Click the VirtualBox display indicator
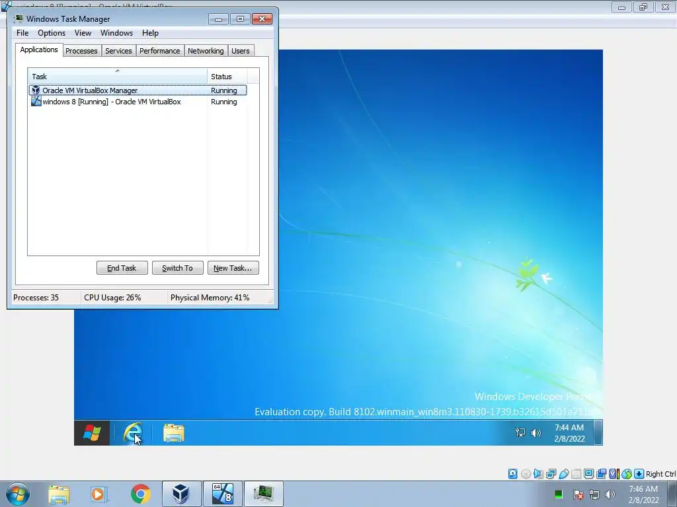 coord(588,474)
